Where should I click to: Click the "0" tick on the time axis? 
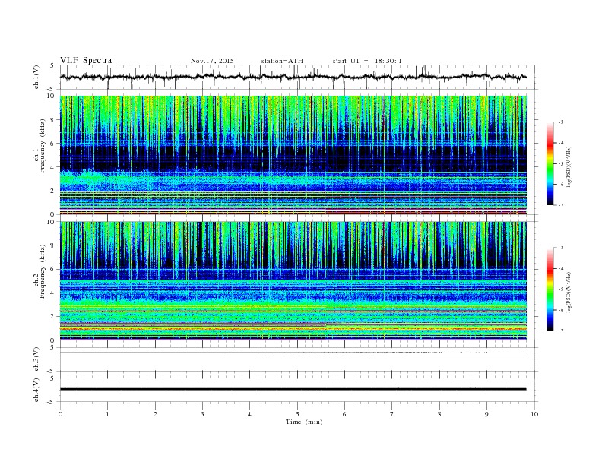[x=60, y=414]
